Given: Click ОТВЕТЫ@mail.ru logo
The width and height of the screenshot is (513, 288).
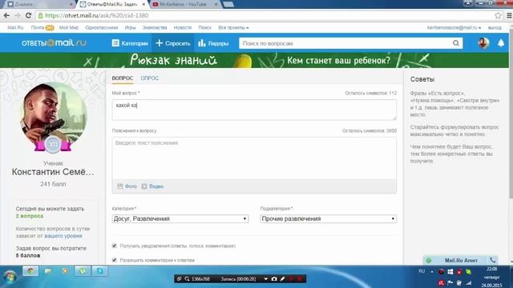Looking at the screenshot, I should click(54, 42).
